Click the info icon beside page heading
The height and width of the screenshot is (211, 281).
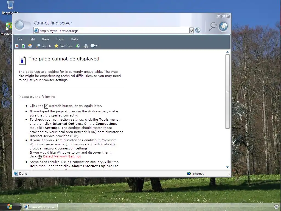point(22,60)
